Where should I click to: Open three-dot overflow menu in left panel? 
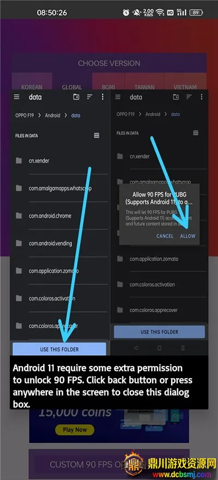(102, 97)
